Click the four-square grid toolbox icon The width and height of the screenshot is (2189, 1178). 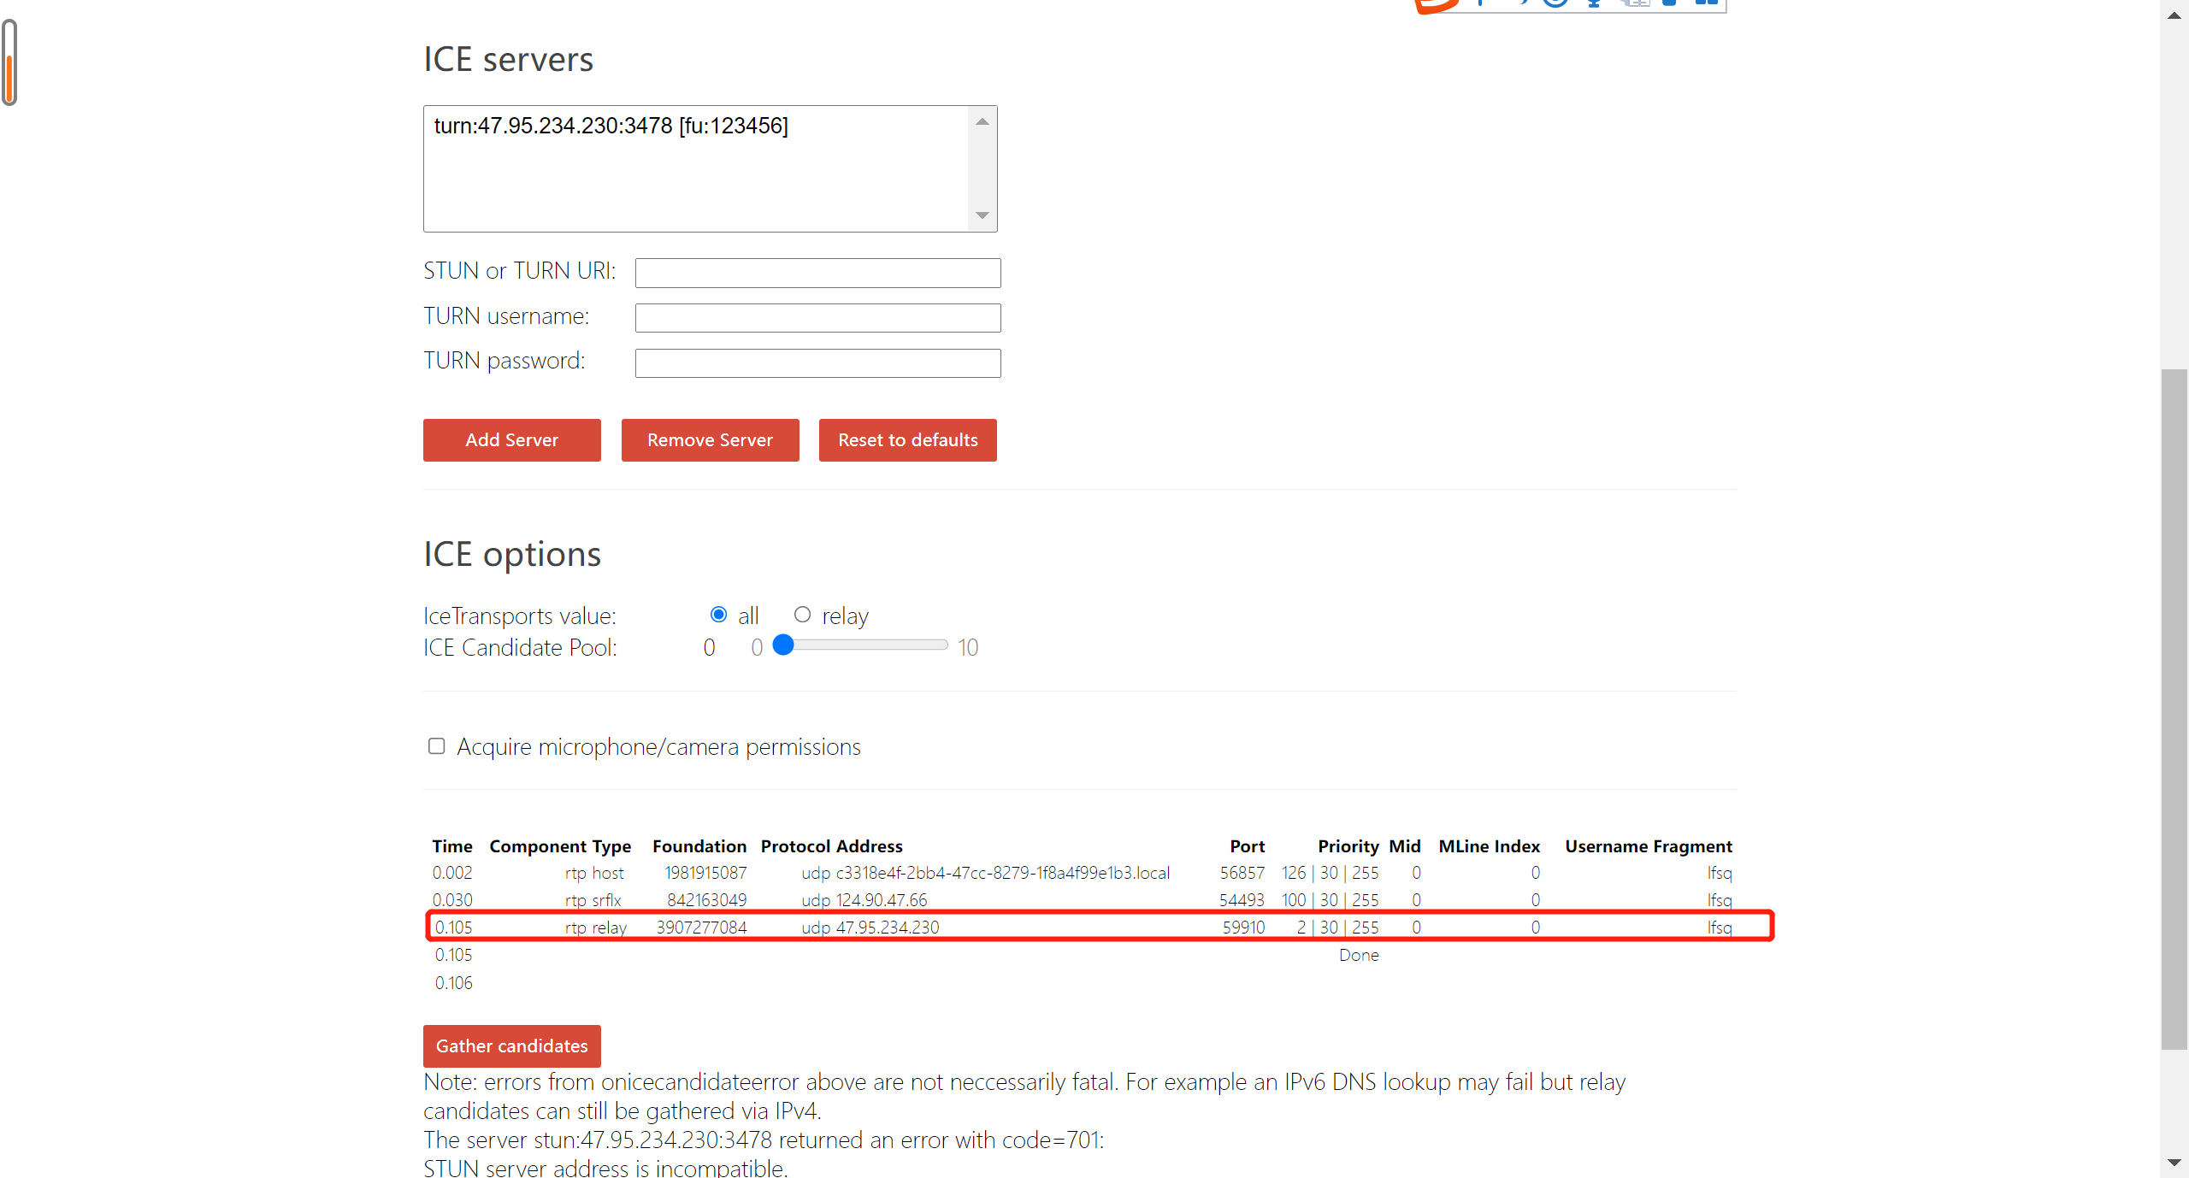click(x=1707, y=3)
